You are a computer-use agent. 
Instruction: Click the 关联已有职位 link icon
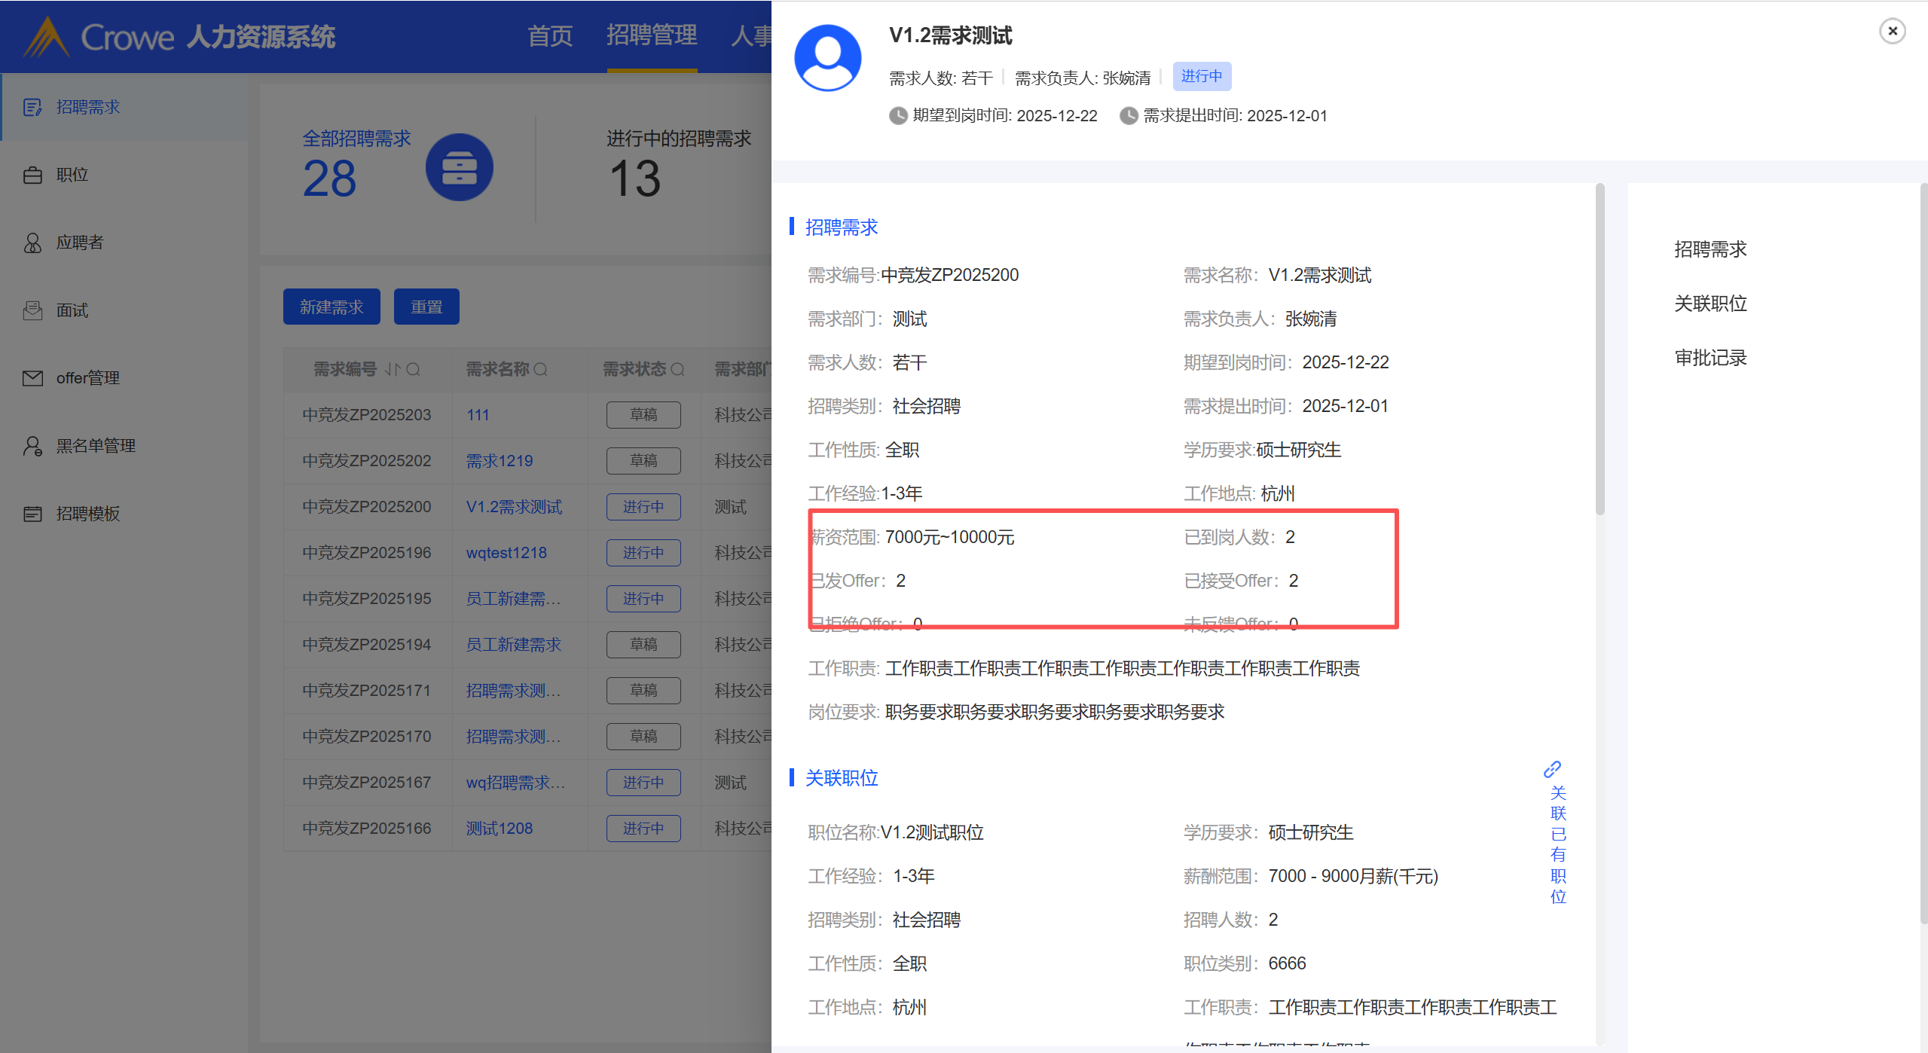point(1552,769)
